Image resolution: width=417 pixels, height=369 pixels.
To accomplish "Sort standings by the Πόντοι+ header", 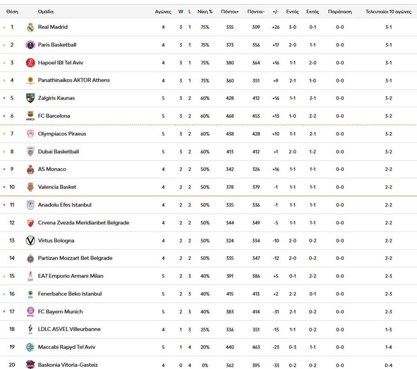I will [230, 12].
